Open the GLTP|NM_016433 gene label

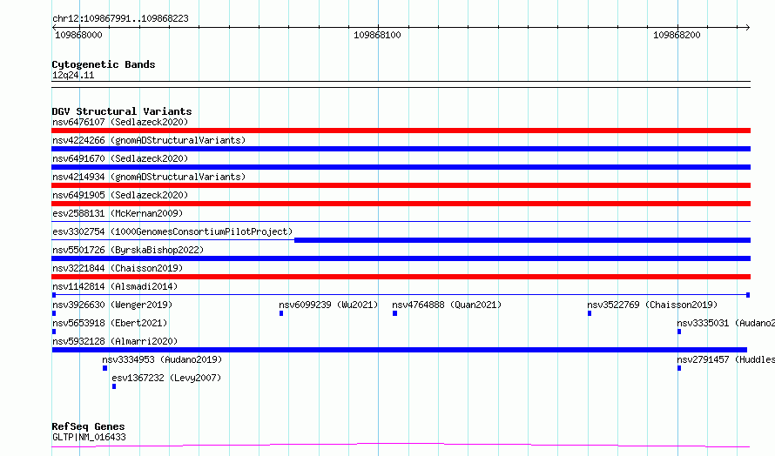coord(89,437)
